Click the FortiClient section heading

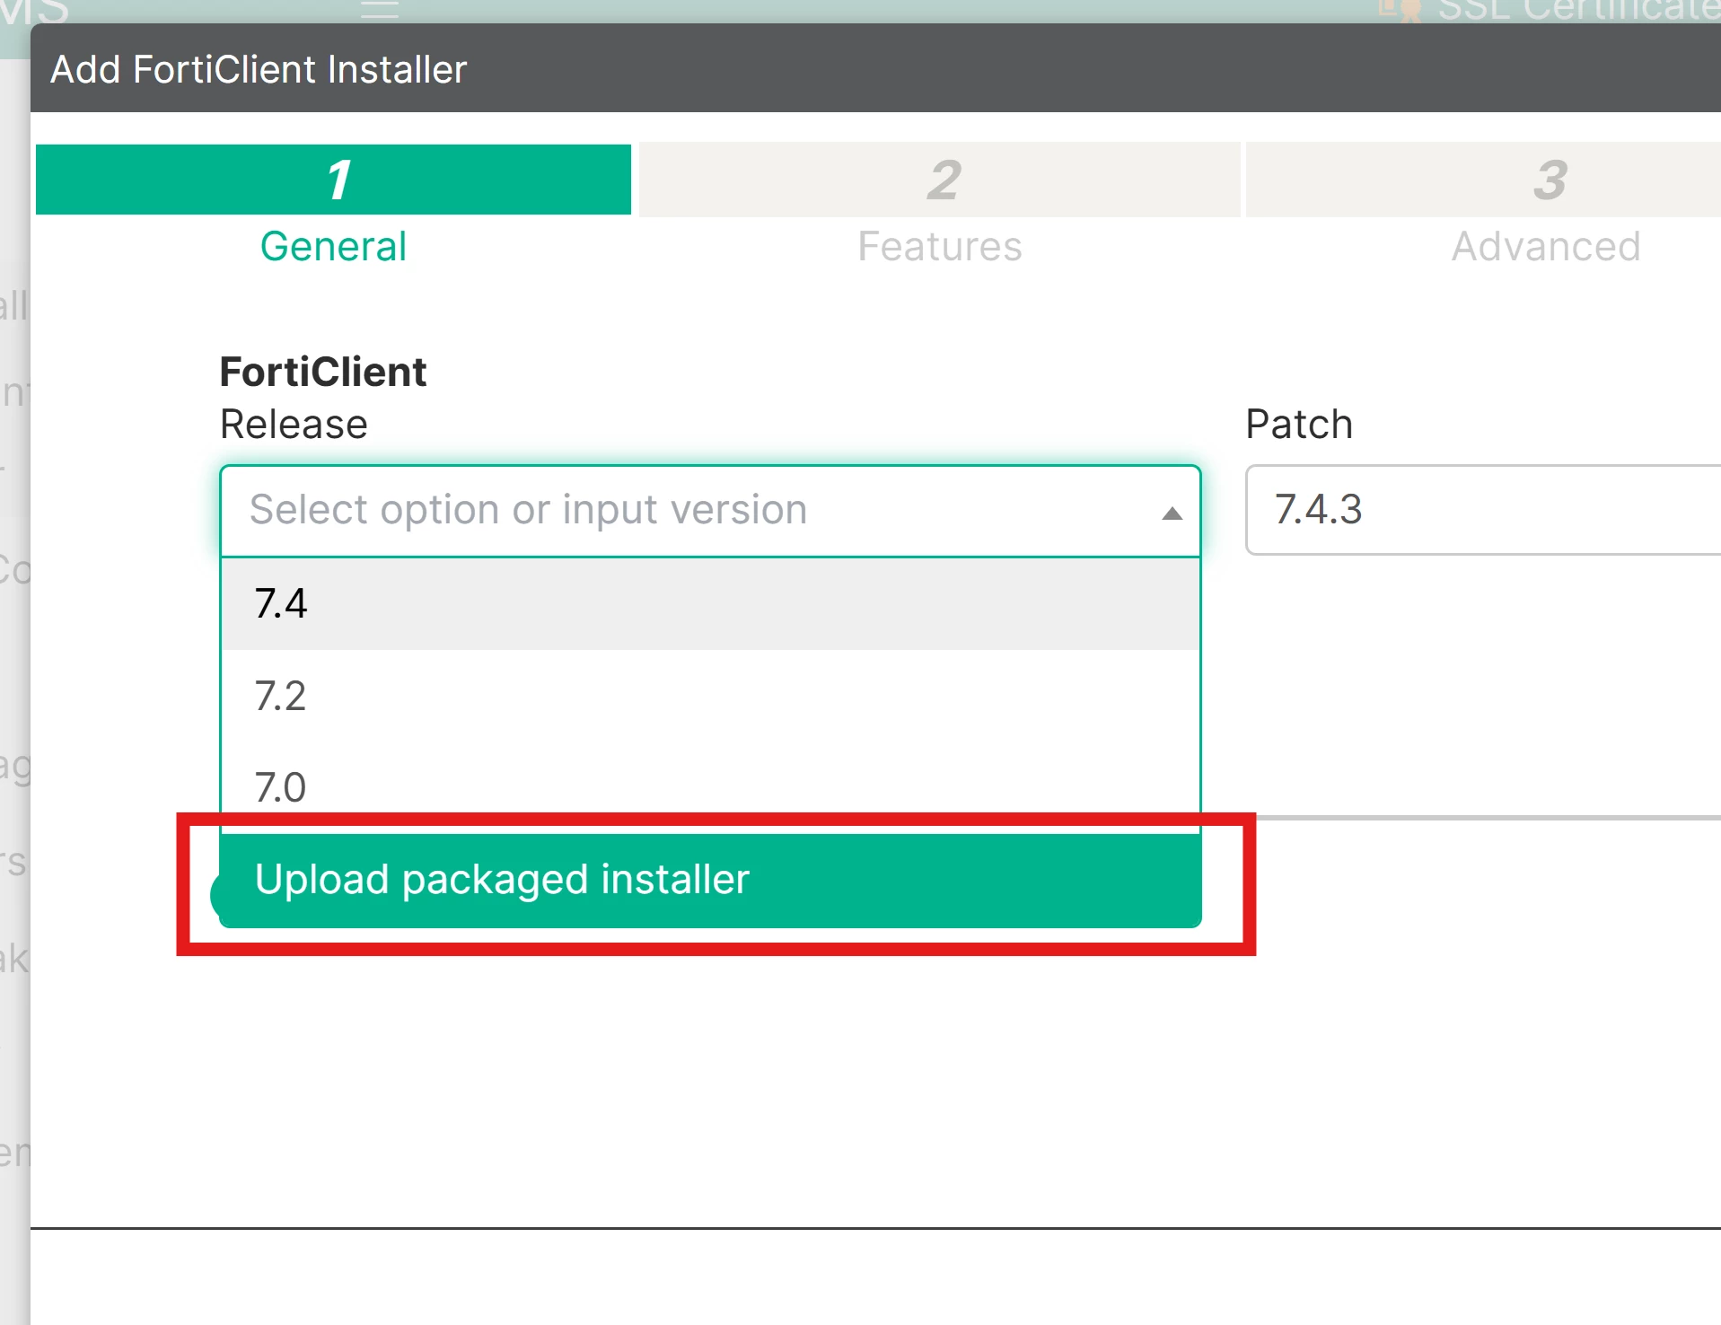coord(323,372)
